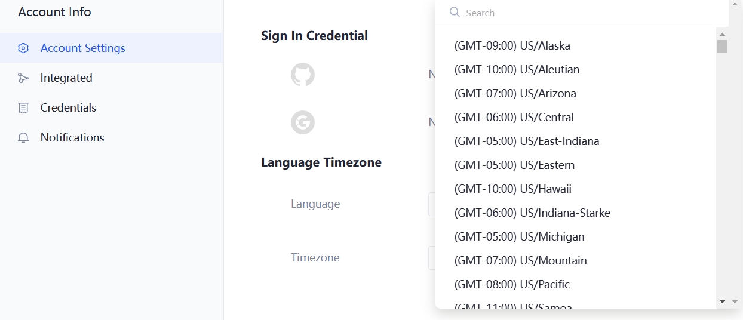Click the Account Settings gear icon

23,48
